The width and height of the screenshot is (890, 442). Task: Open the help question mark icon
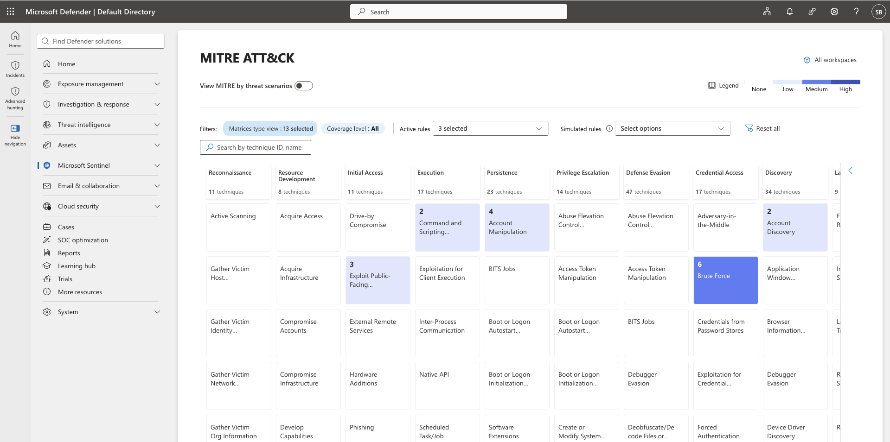point(856,12)
